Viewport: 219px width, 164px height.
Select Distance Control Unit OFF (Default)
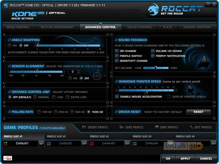(10, 97)
